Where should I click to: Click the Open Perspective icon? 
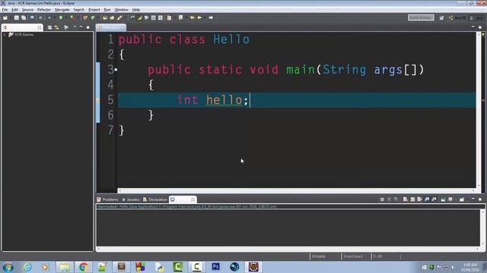[x=441, y=18]
